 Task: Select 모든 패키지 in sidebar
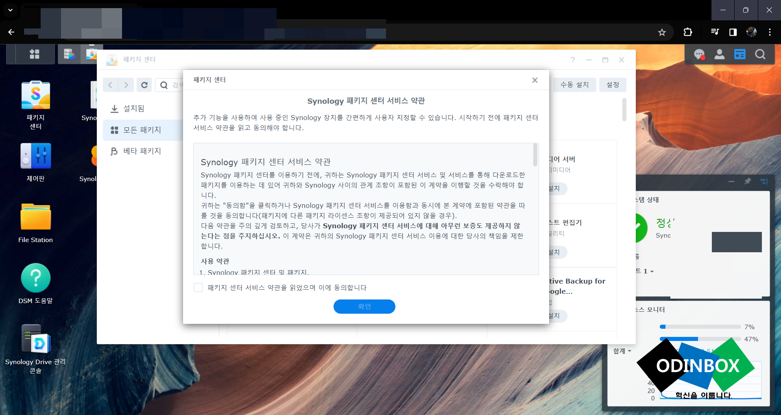tap(143, 130)
